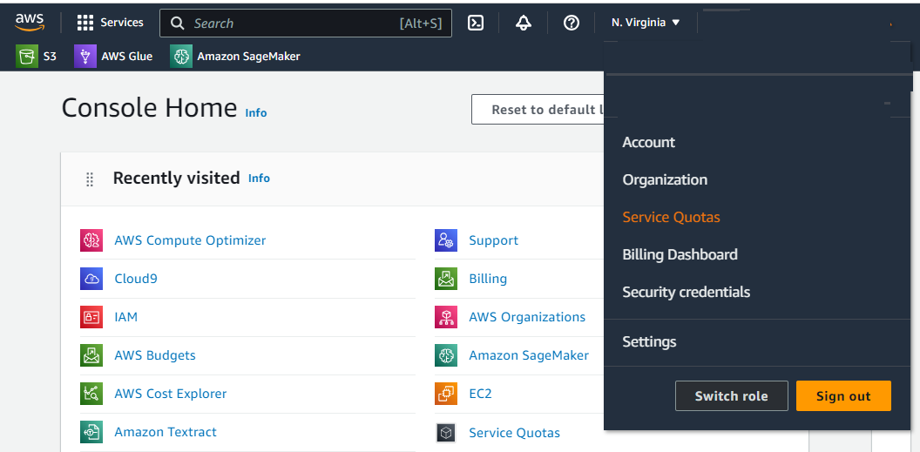Screen dimensions: 920x452
Task: Open the AWS Organizations link
Action: [x=527, y=317]
